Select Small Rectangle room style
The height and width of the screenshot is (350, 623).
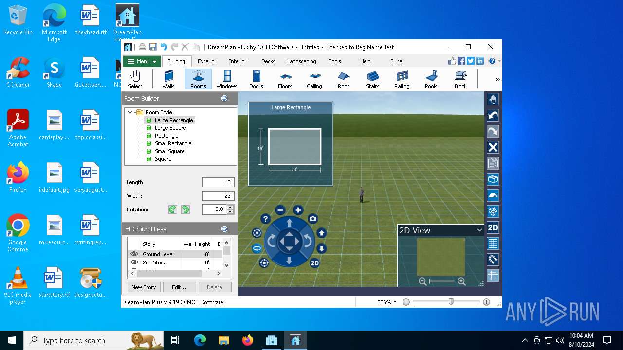(173, 143)
